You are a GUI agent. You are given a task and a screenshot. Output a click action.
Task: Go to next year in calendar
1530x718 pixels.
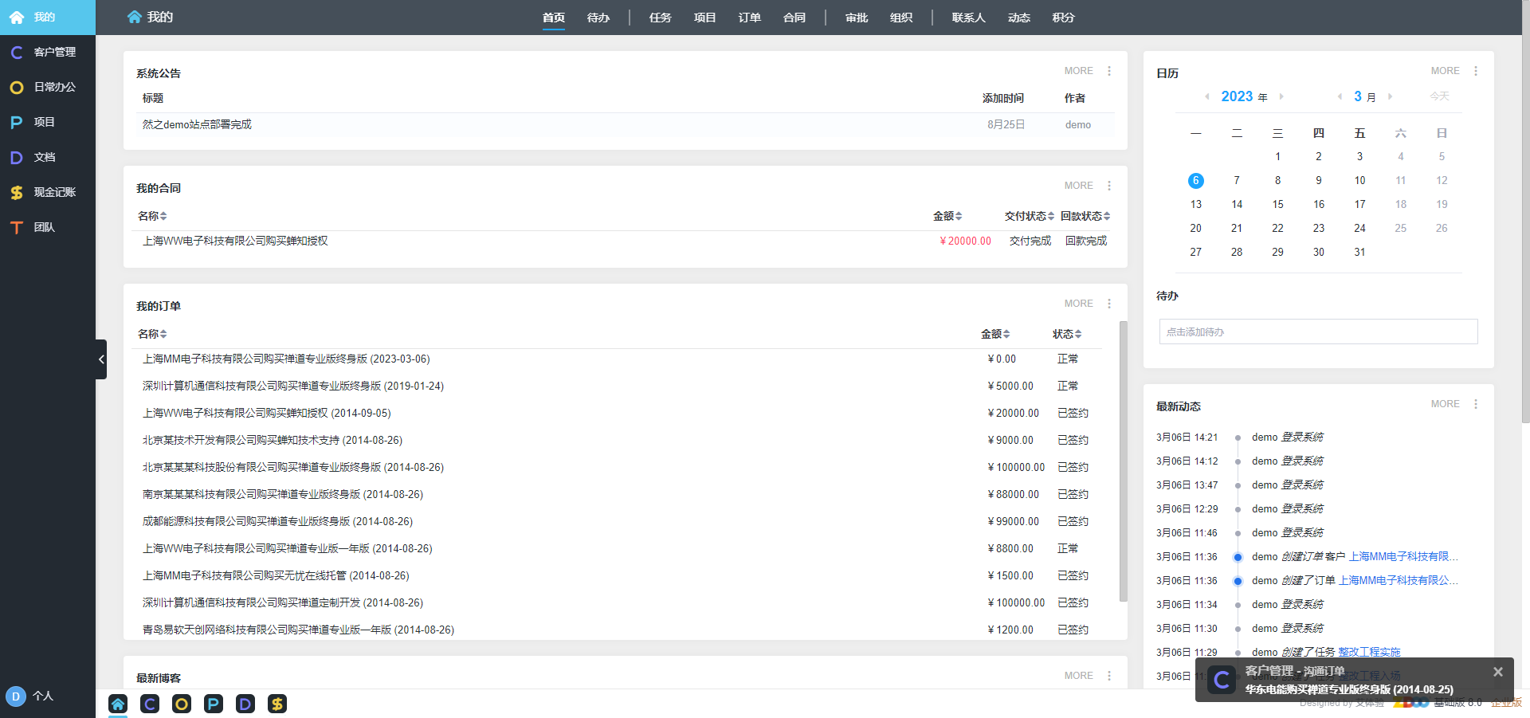click(1281, 96)
